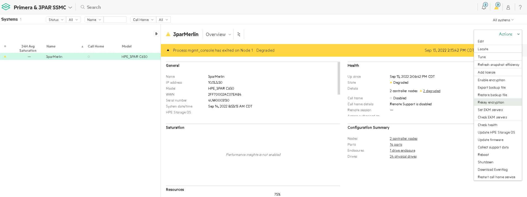Image resolution: width=527 pixels, height=197 pixels.
Task: Open the 14 ports link
Action: [x=396, y=145]
